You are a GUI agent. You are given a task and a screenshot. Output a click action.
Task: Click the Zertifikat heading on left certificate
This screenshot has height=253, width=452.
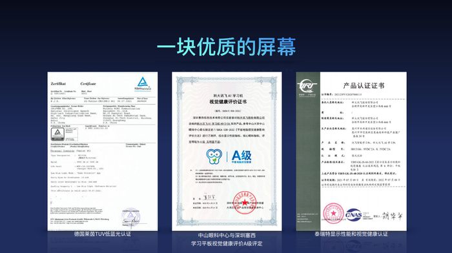click(58, 83)
